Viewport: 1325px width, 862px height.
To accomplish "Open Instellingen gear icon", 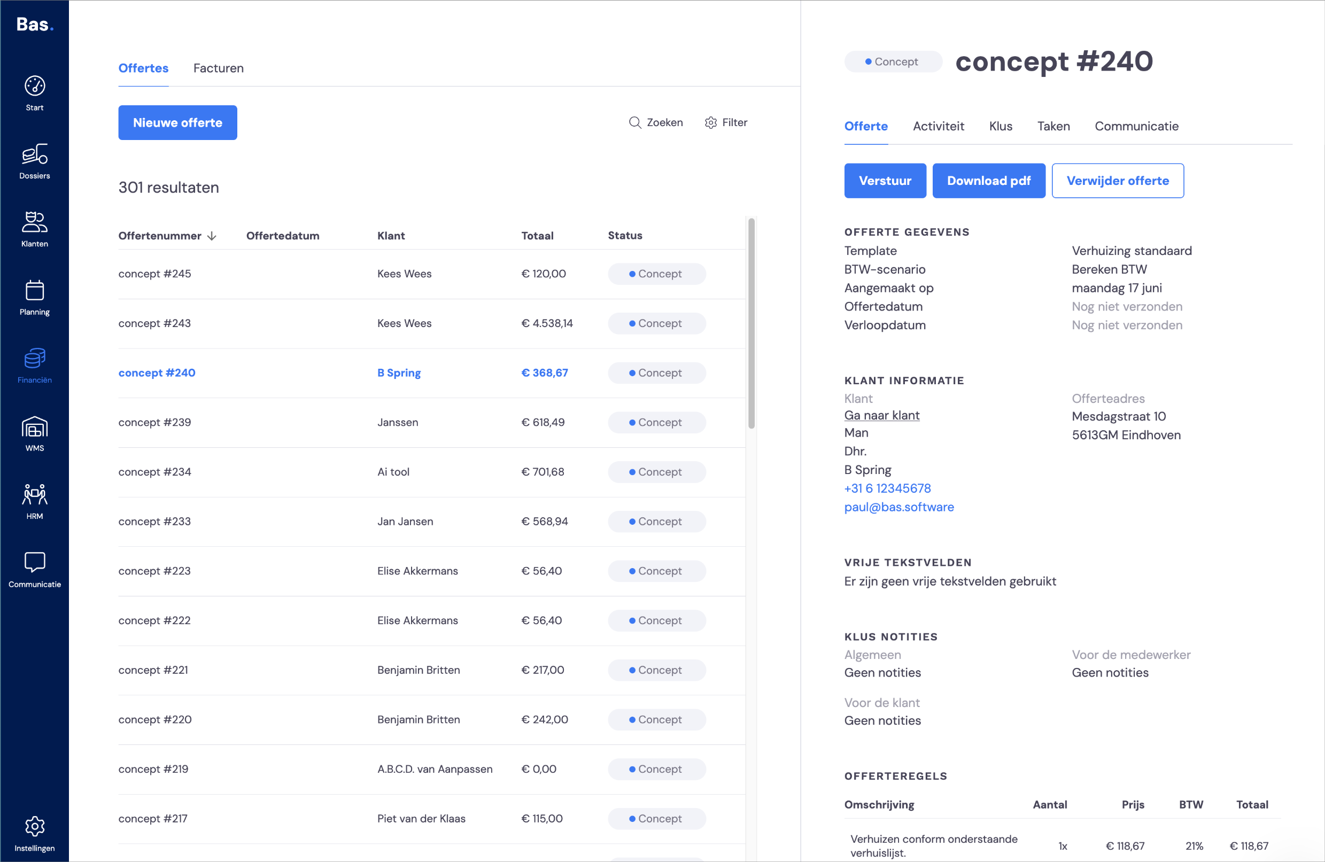I will click(x=35, y=826).
